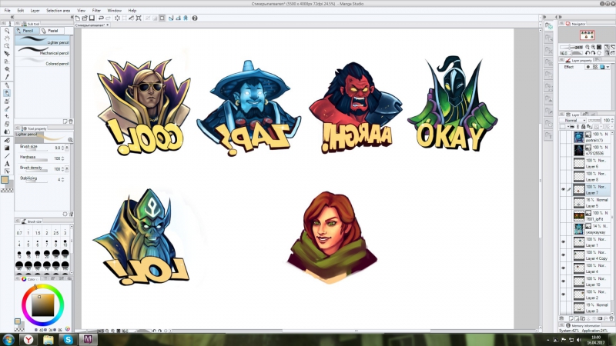Screen dimensions: 616x346
Task: Click the Windows Start button
Action: click(8, 339)
